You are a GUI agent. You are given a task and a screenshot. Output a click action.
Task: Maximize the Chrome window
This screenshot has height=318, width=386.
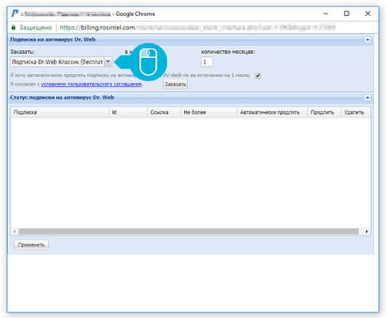[x=346, y=14]
